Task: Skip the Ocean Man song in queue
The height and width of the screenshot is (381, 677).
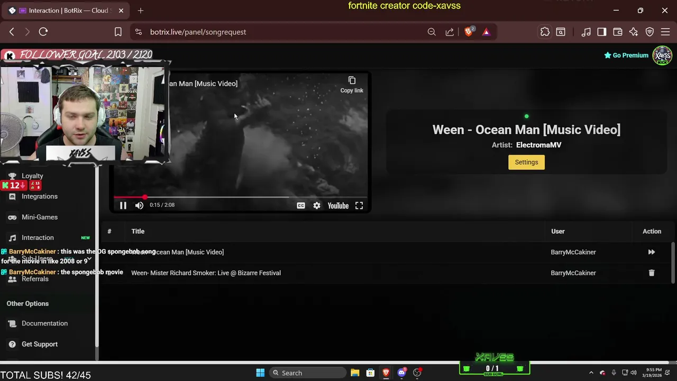Action: [x=652, y=252]
